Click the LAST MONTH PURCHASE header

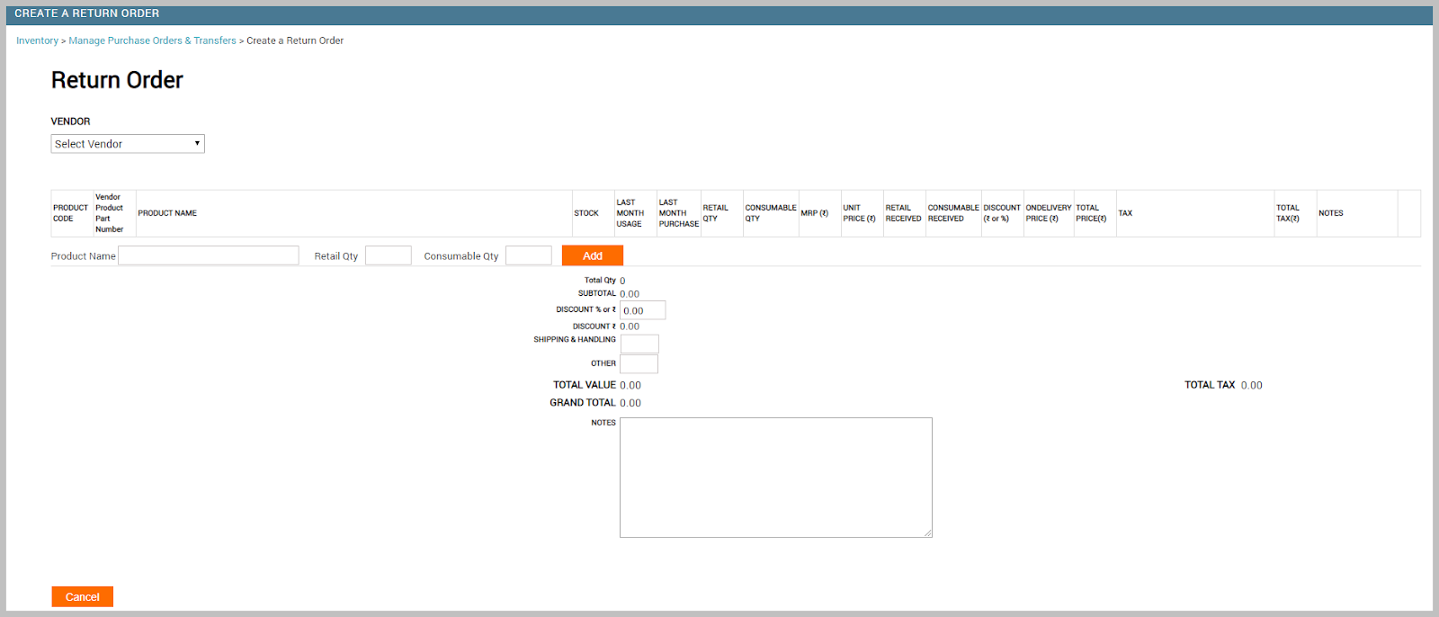pyautogui.click(x=679, y=213)
